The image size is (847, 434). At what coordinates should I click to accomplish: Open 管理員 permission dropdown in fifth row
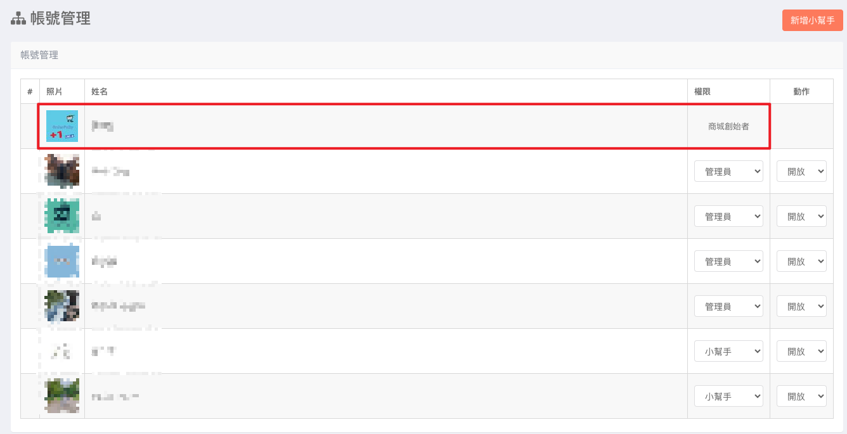pos(728,307)
